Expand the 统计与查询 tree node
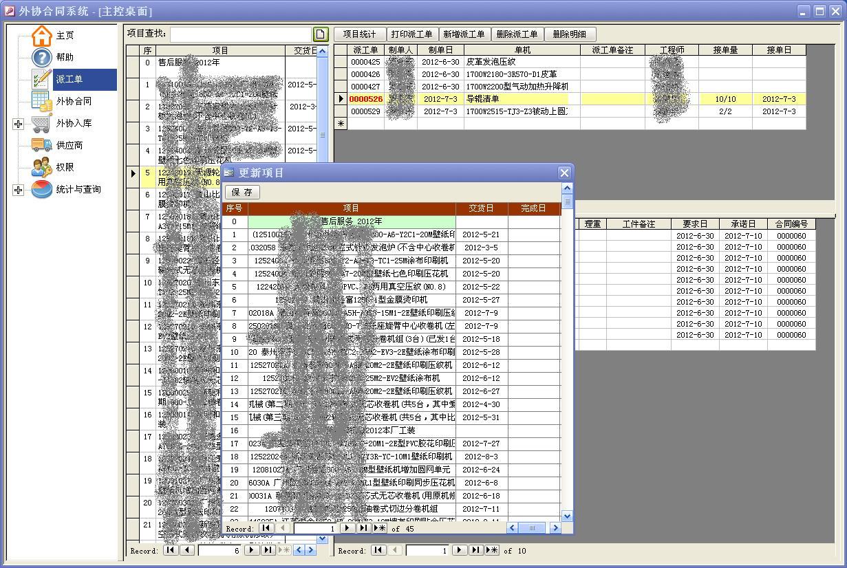 [19, 190]
